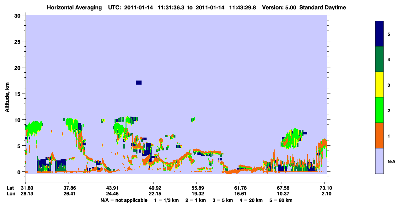Viewport: 408px width, 209px height.
Task: Click the altitude tick label '25'
Action: click(x=18, y=41)
